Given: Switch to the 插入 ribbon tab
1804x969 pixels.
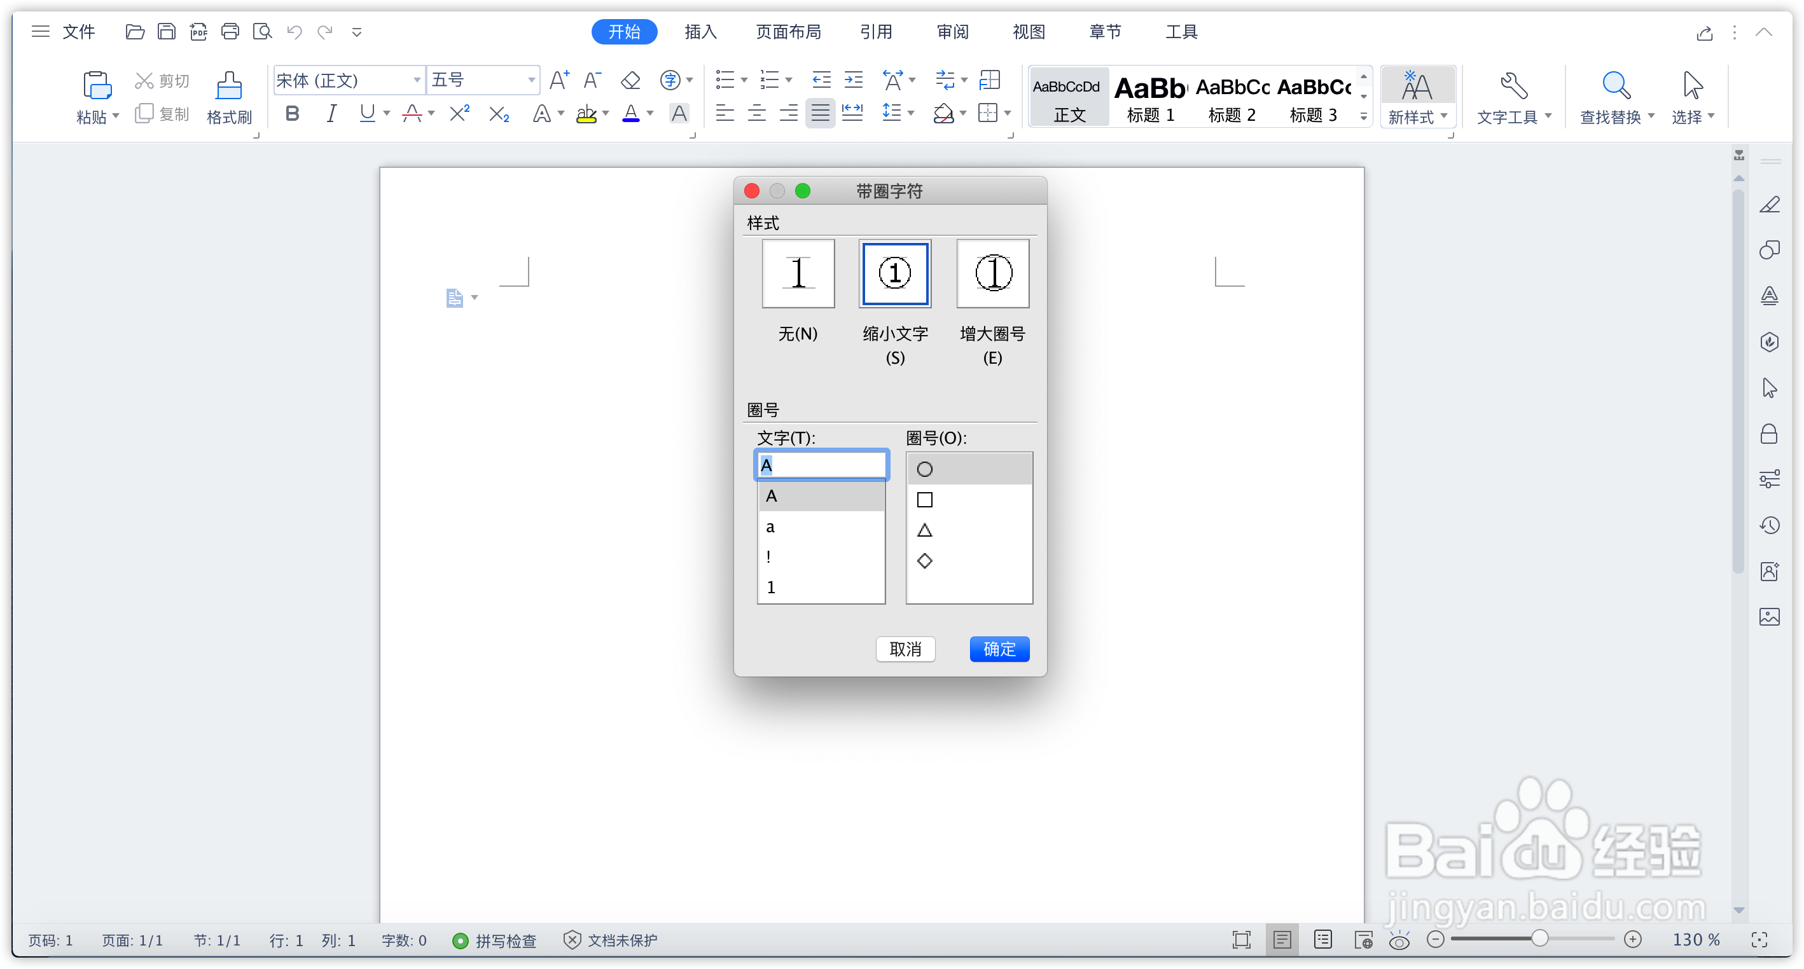Looking at the screenshot, I should 700,32.
